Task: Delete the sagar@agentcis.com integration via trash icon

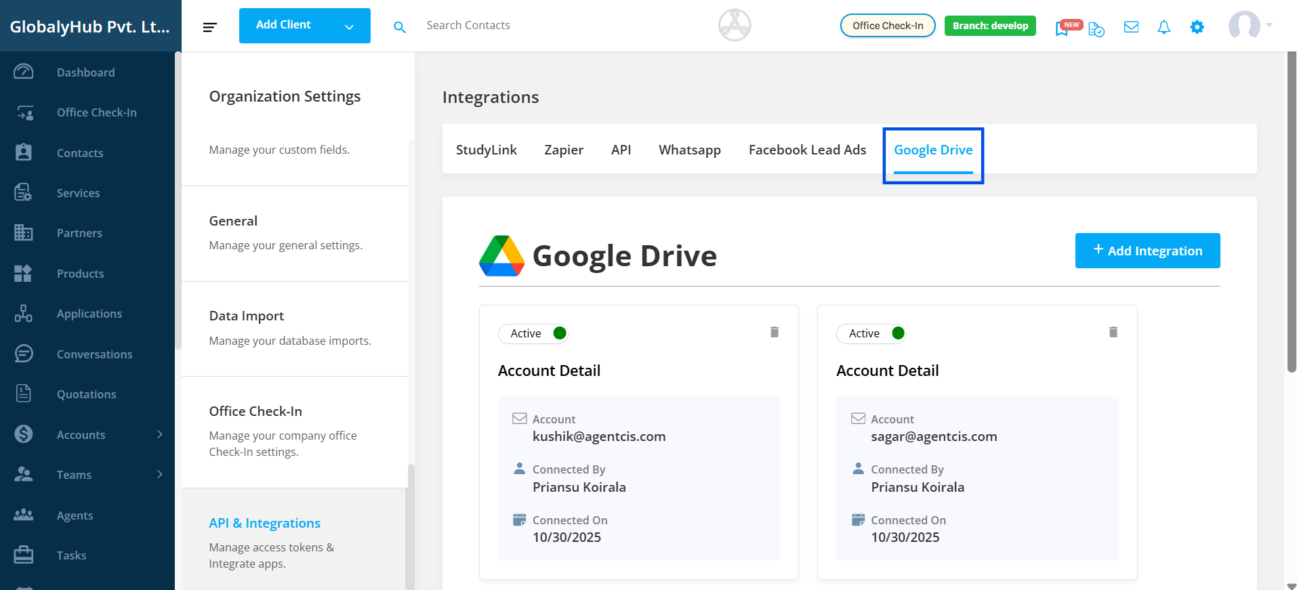Action: point(1113,332)
